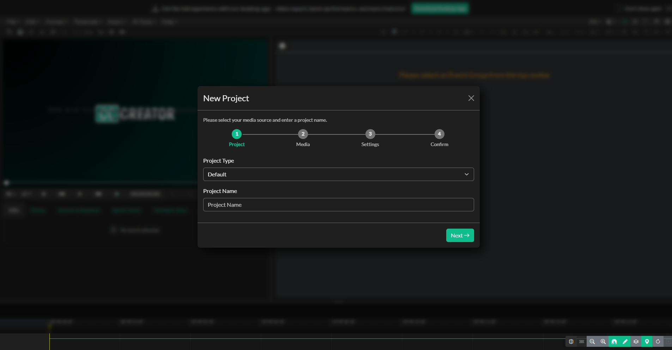The width and height of the screenshot is (672, 350).
Task: Zoom in the timeline
Action: 603,342
